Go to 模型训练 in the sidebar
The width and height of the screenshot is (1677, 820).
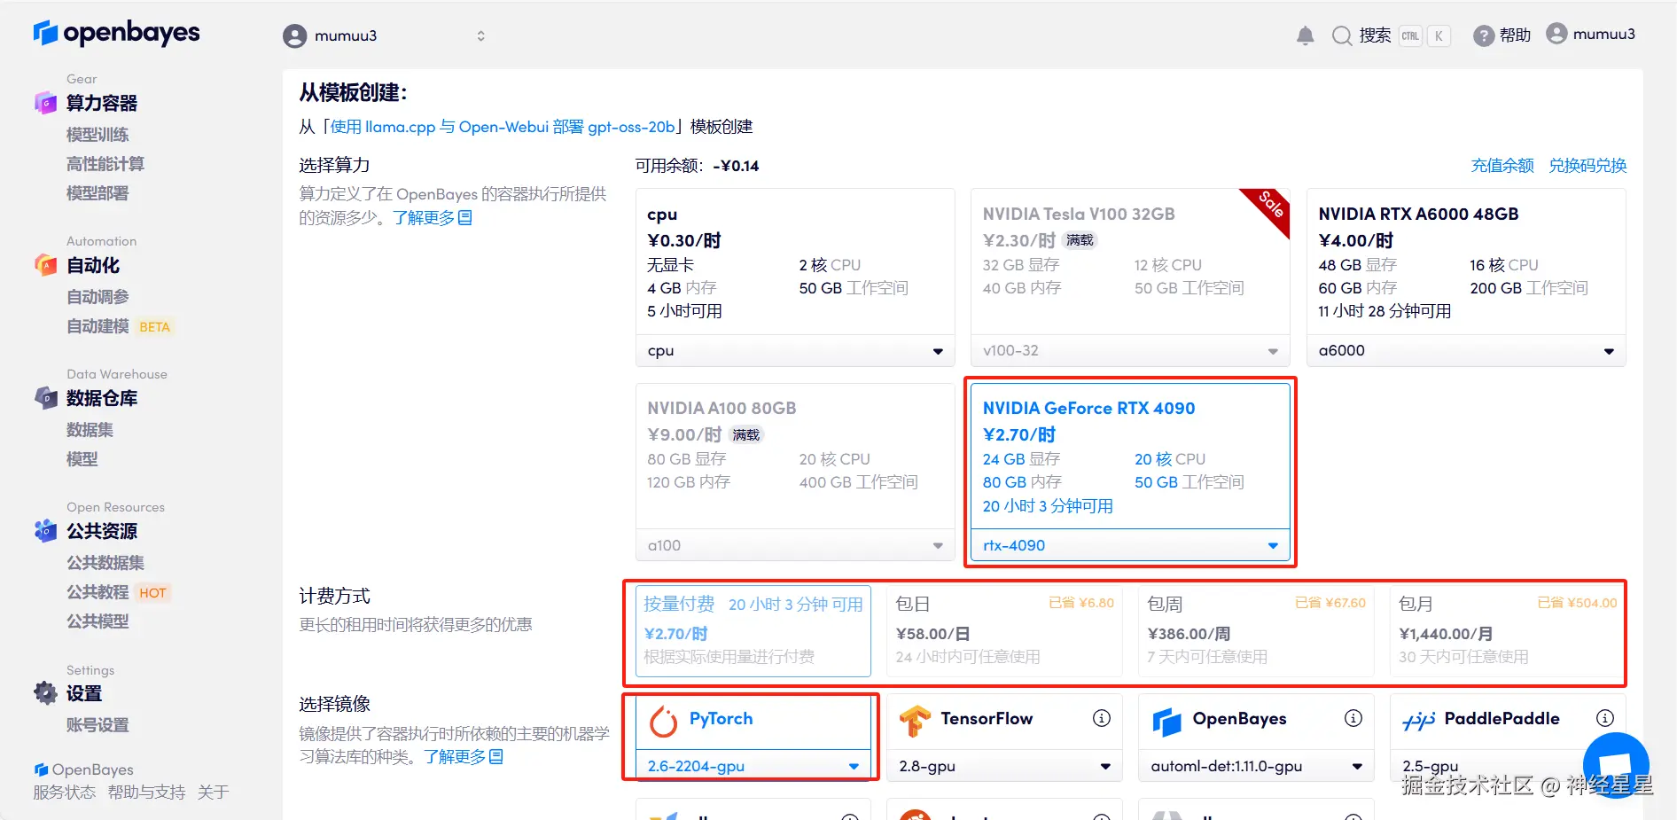click(x=97, y=135)
